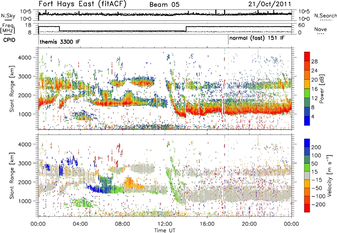
Task: Click the '16' power colorbar label
Action: 314,89
